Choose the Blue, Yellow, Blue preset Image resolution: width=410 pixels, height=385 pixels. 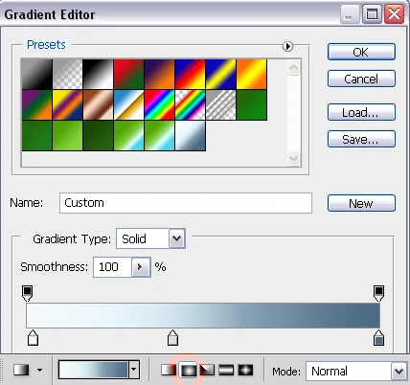point(220,74)
